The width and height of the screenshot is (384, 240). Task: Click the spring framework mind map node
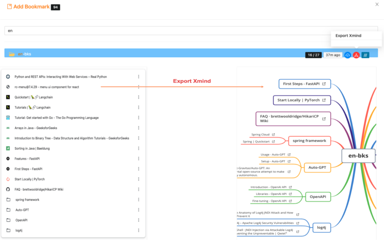309,141
